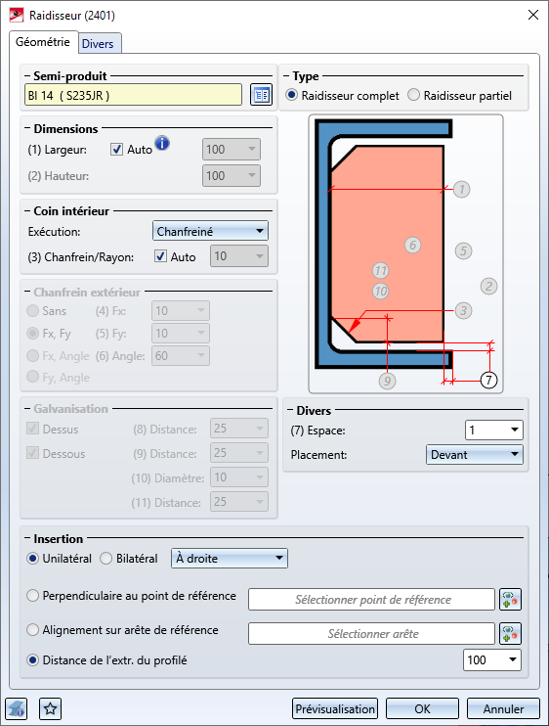Click reference point picker icon
The image size is (549, 726).
click(x=510, y=599)
